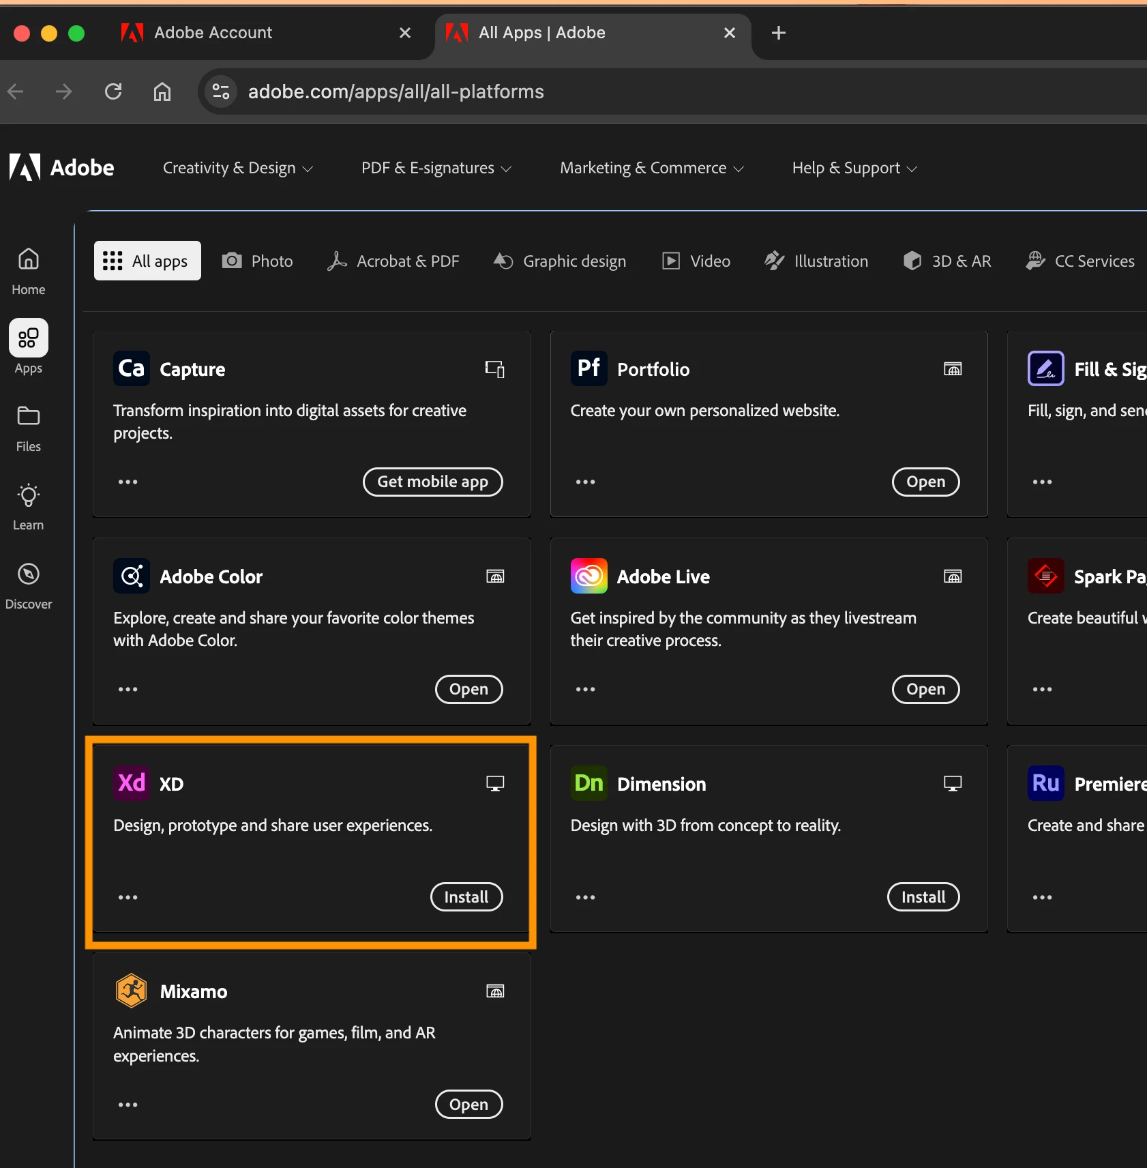The image size is (1147, 1168).
Task: Open more options for Mixamo
Action: click(128, 1105)
